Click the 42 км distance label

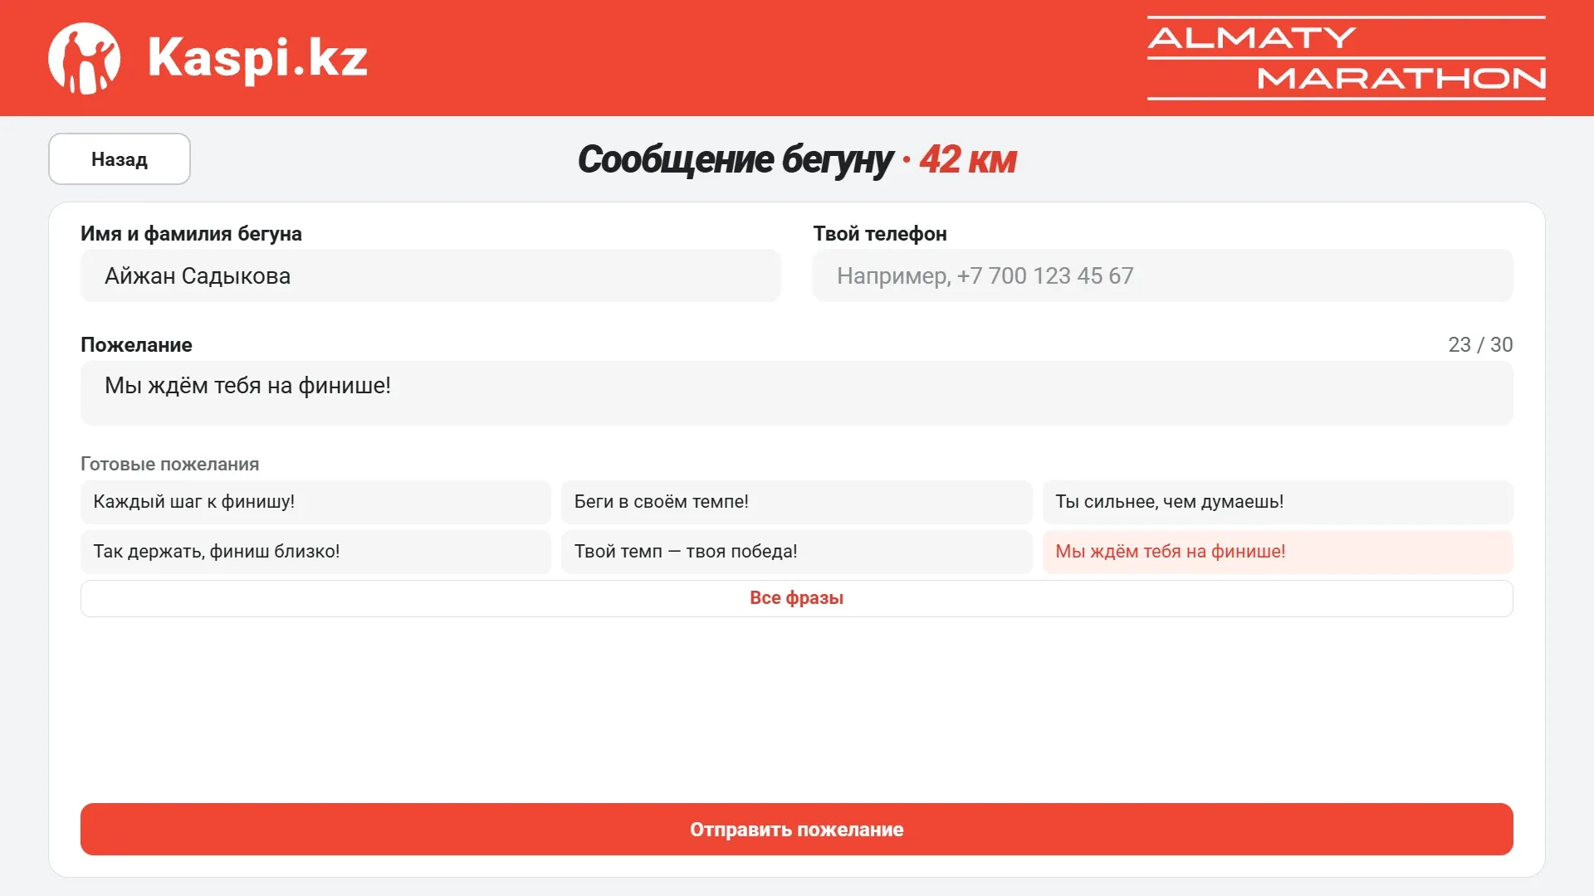968,160
